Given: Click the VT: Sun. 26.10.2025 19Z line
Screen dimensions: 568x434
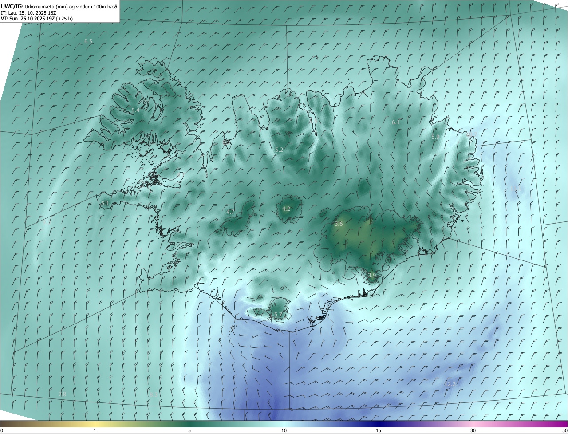Looking at the screenshot, I should click(x=37, y=19).
